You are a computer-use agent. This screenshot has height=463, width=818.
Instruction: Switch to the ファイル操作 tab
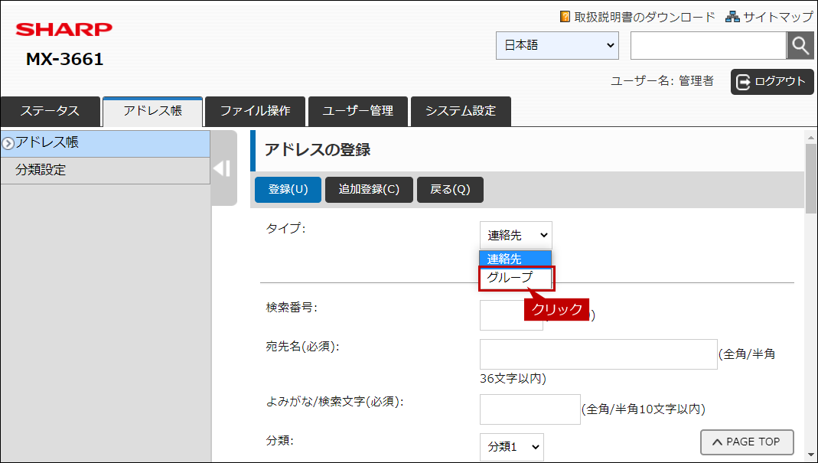point(255,111)
